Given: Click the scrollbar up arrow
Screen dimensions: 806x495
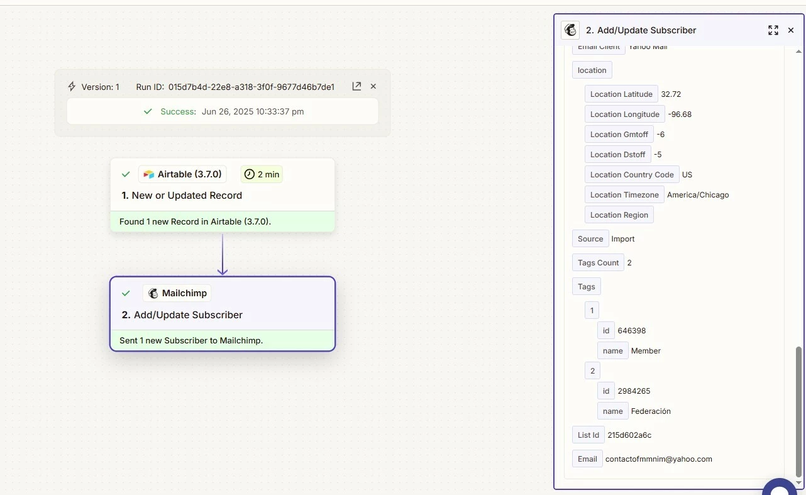Looking at the screenshot, I should point(799,52).
